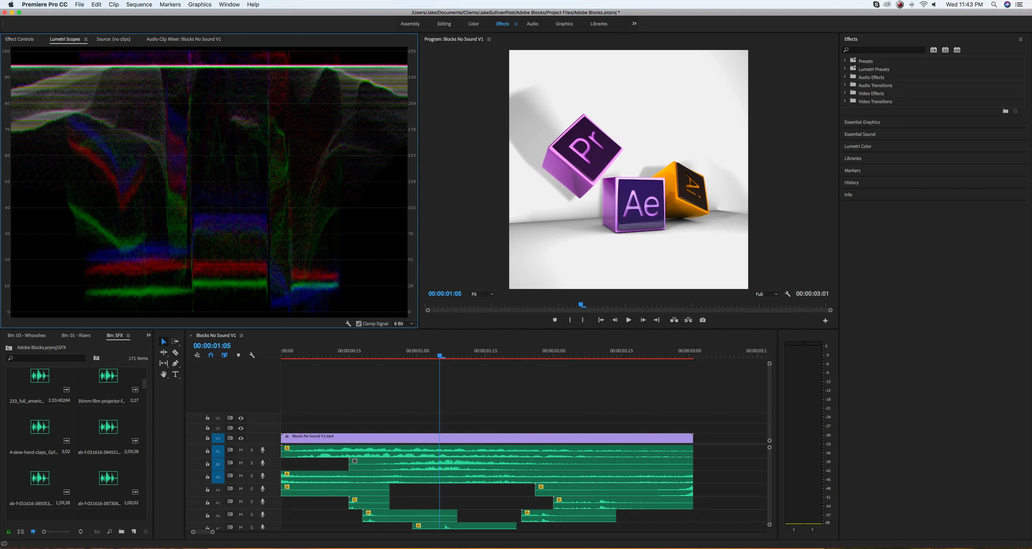Image resolution: width=1032 pixels, height=549 pixels.
Task: Switch SFX bin to List View
Action: [x=21, y=532]
